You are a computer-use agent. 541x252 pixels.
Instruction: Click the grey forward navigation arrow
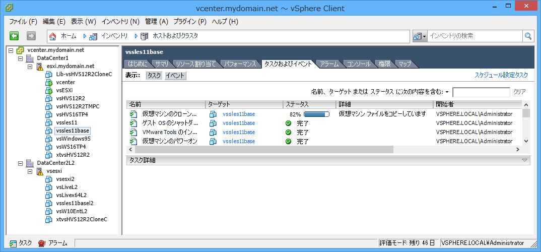(x=31, y=36)
